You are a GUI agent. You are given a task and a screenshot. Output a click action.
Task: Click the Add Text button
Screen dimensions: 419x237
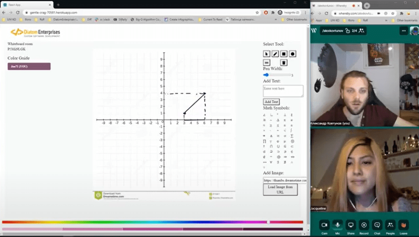(x=271, y=102)
